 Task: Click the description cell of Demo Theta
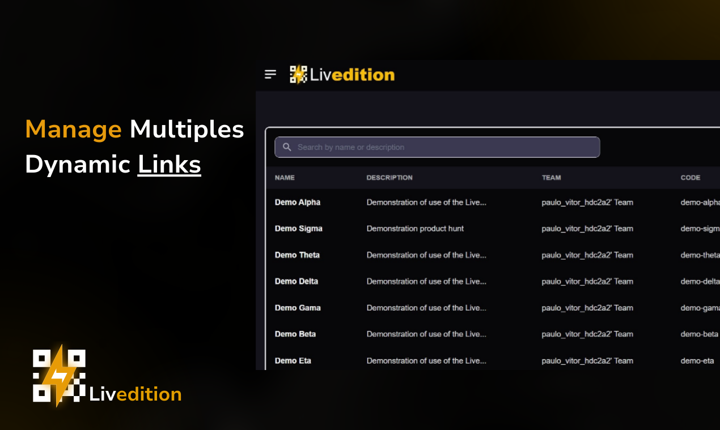point(426,255)
